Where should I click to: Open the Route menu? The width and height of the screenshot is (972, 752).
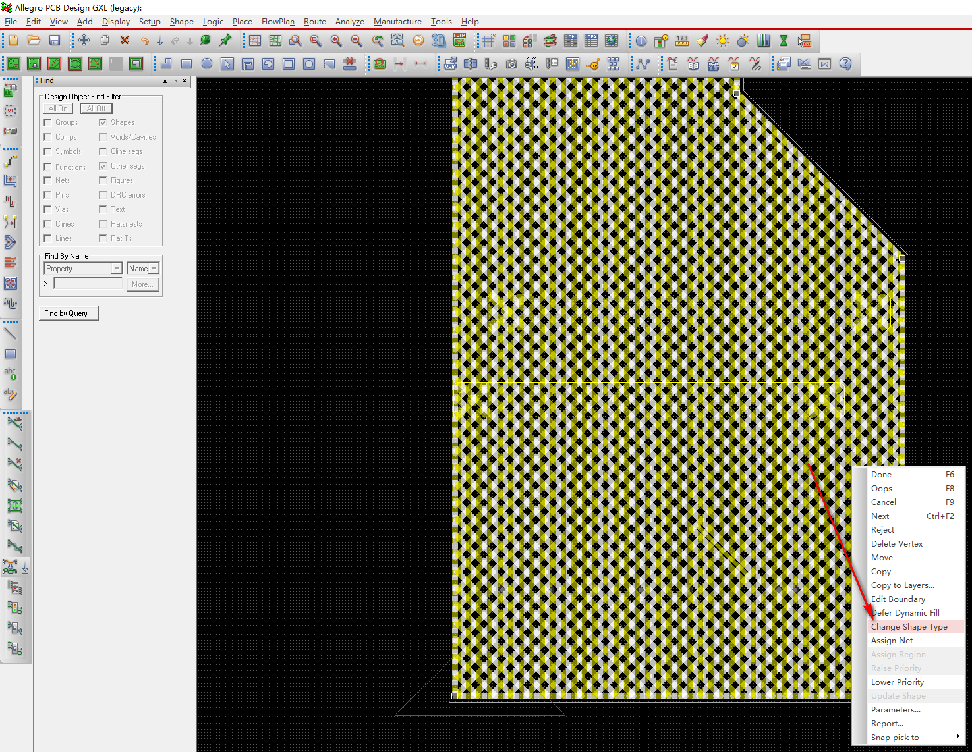click(x=314, y=21)
